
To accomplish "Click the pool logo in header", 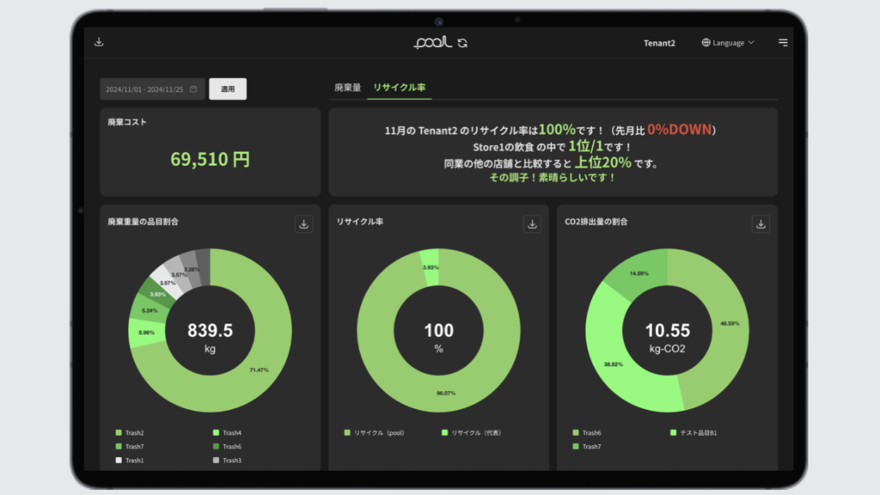I will pos(432,42).
